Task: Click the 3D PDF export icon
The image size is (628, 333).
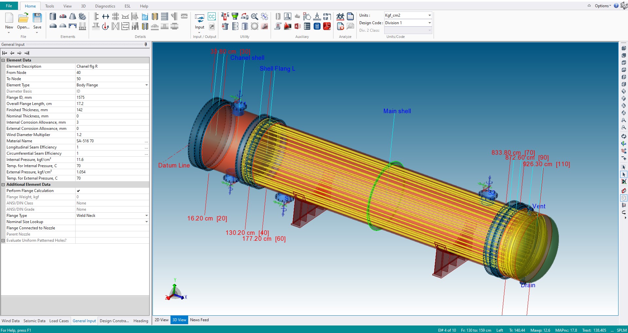Action: click(x=327, y=26)
